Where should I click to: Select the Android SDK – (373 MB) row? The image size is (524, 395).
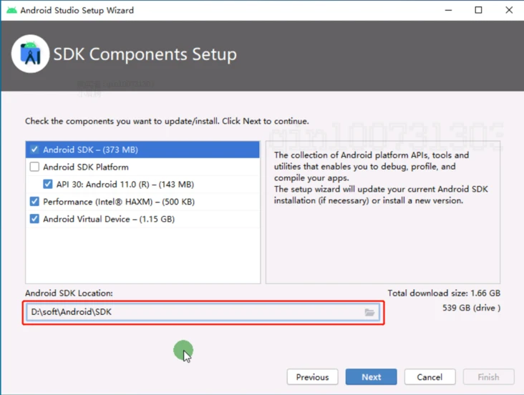click(142, 150)
